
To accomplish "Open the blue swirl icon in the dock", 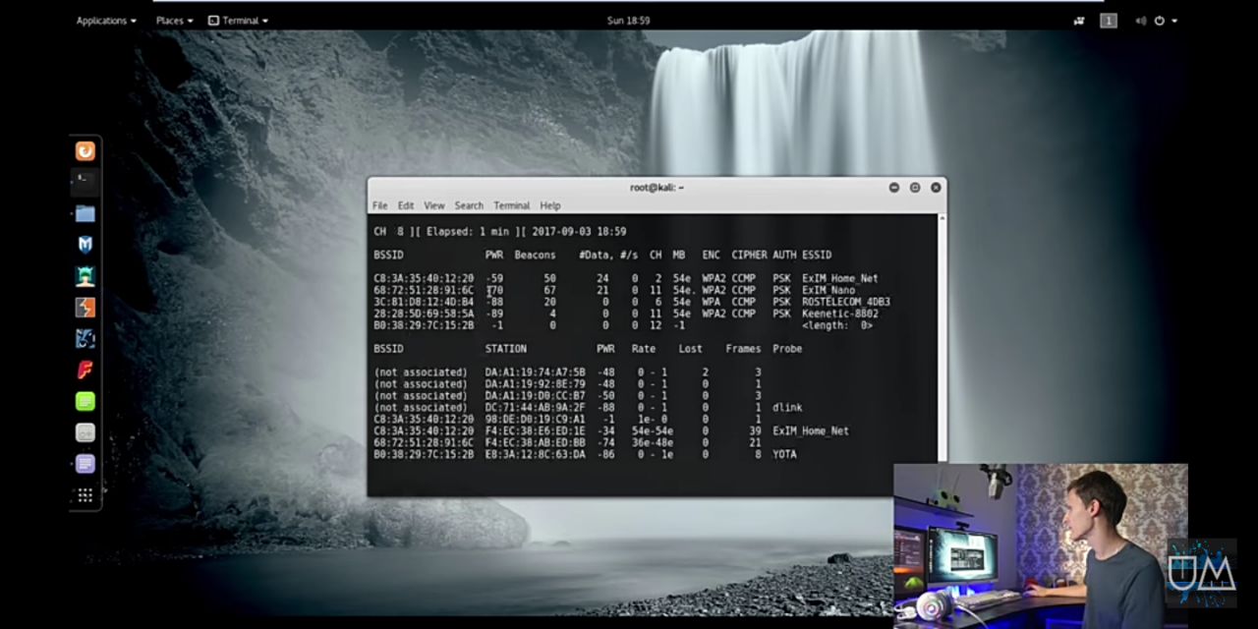I will point(86,339).
